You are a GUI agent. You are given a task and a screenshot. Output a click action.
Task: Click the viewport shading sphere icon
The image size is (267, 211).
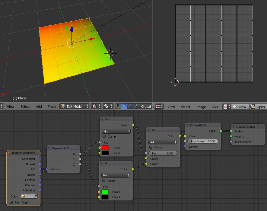coord(94,107)
